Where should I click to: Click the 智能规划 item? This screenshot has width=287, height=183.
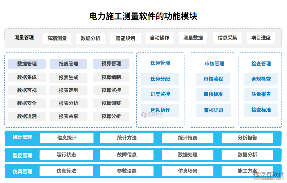point(125,38)
